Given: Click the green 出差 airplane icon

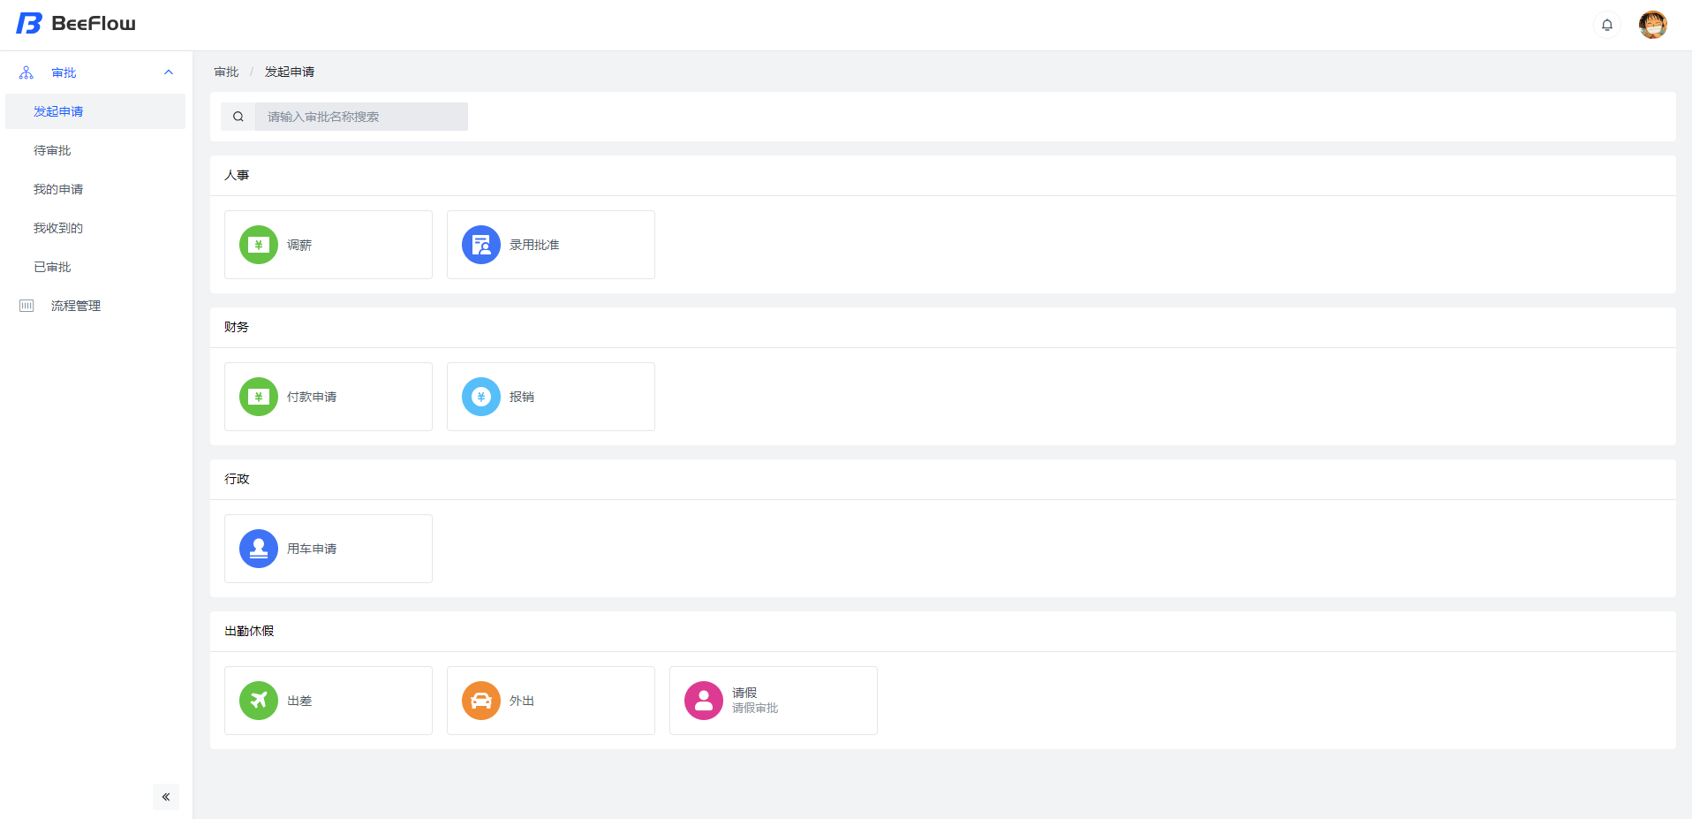Looking at the screenshot, I should (259, 701).
